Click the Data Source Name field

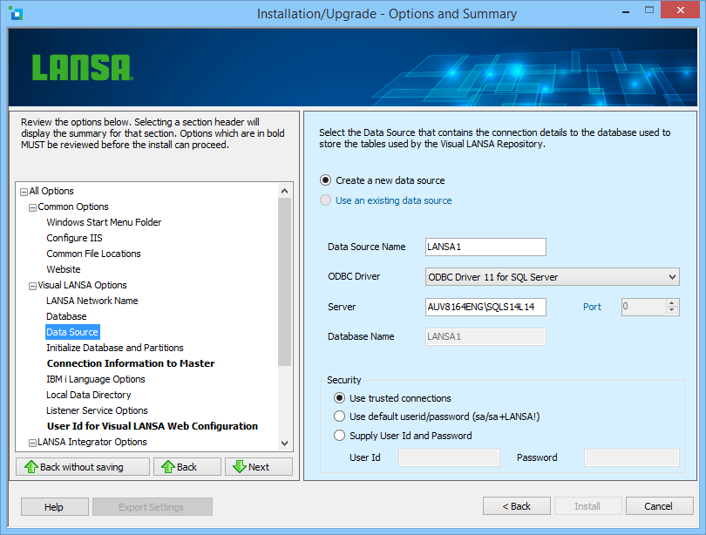click(x=485, y=247)
